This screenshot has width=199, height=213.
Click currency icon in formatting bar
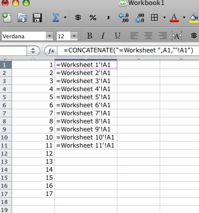tap(194, 36)
